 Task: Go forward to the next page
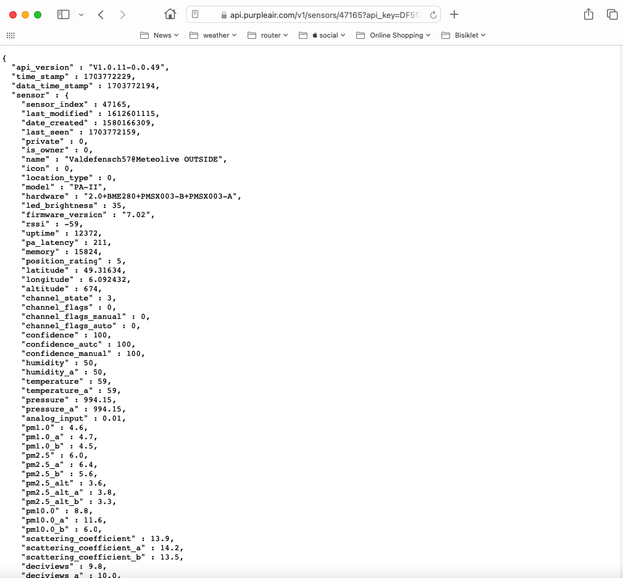click(x=122, y=15)
